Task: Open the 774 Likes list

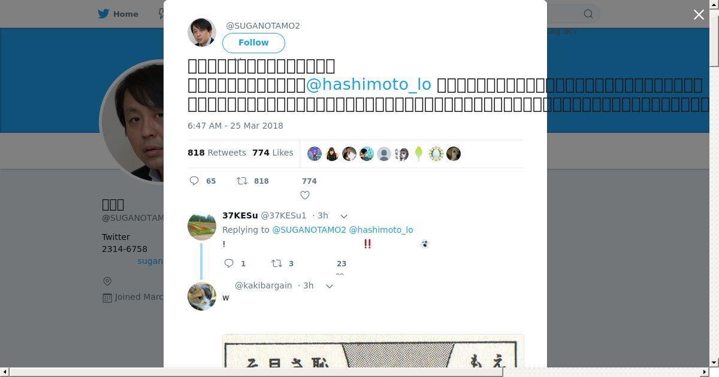Action: pos(273,153)
